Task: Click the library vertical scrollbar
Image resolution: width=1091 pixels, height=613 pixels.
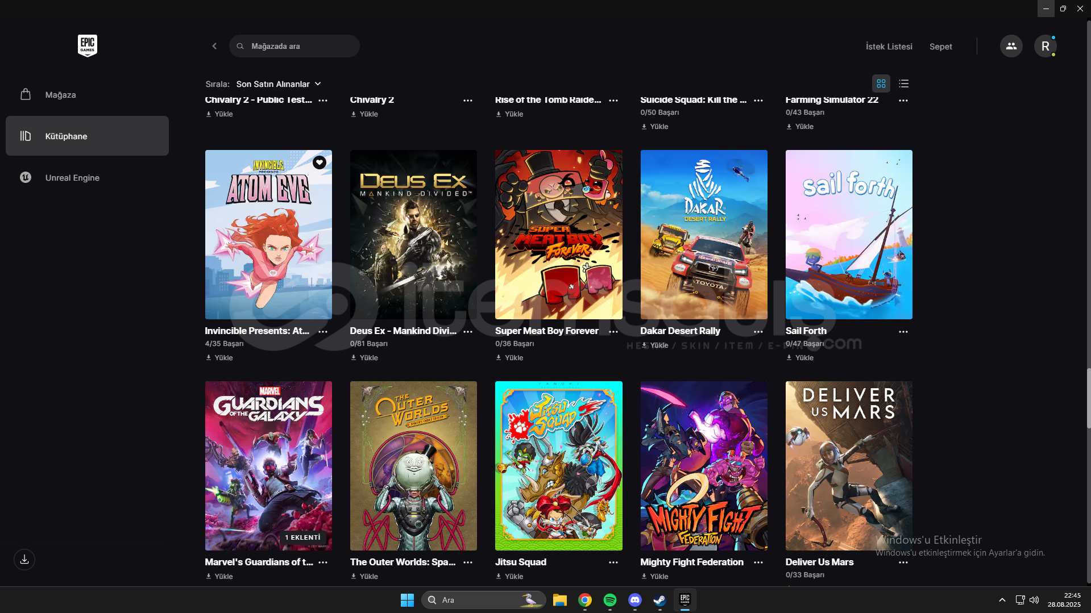Action: 1089,398
